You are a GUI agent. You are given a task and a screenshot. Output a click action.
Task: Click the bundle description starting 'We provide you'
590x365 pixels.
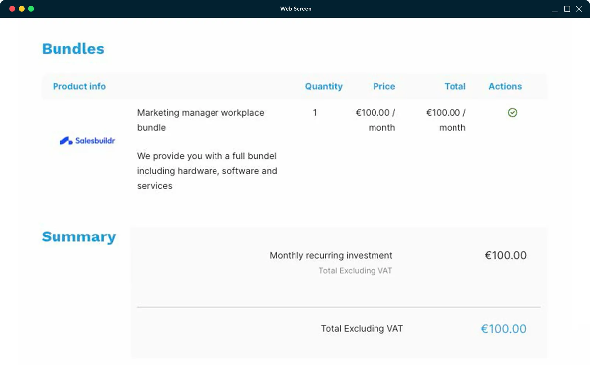(207, 171)
